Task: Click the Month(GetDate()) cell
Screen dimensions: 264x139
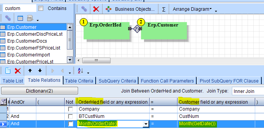Action: pos(216,124)
